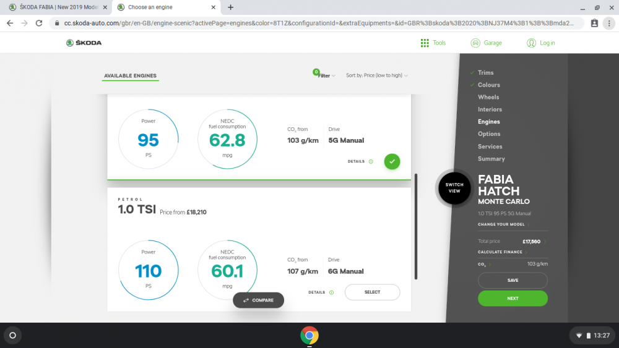Click Details info icon for 6G Manual engine

(x=331, y=292)
